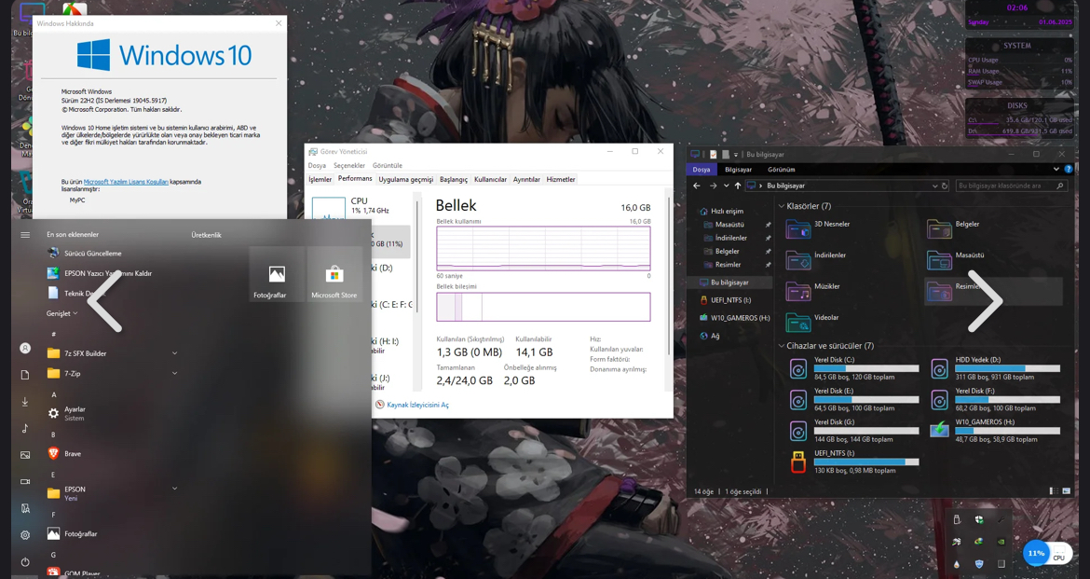Open the Yerel Disk (C:) drive icon
The image size is (1090, 579).
(x=798, y=369)
